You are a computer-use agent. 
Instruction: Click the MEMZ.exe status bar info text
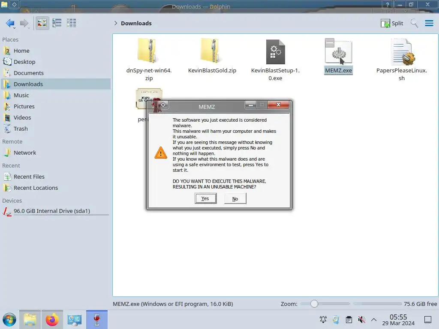coord(173,304)
